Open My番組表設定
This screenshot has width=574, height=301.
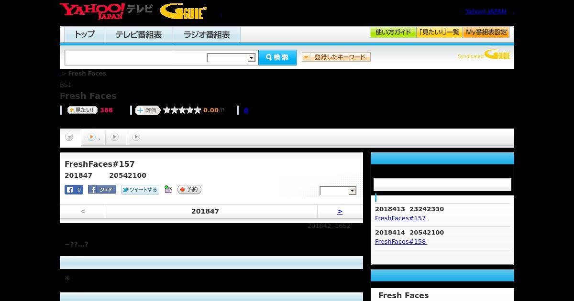point(486,32)
